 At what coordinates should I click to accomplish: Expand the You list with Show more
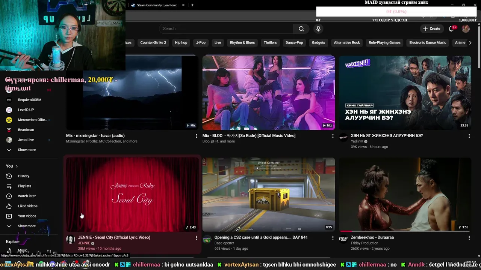click(29, 226)
